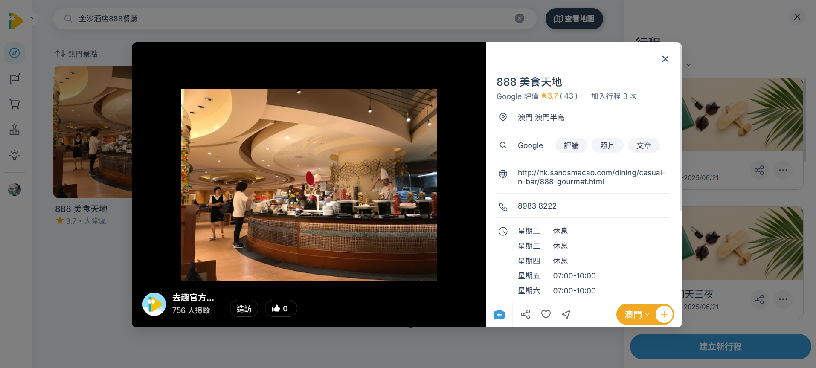Screen dimensions: 816x368
Task: Add place to itinerary with plus button
Action: tap(664, 315)
